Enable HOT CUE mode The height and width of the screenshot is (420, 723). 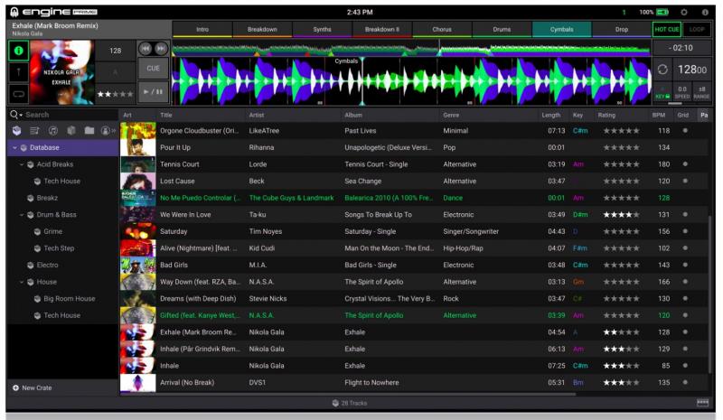(667, 30)
